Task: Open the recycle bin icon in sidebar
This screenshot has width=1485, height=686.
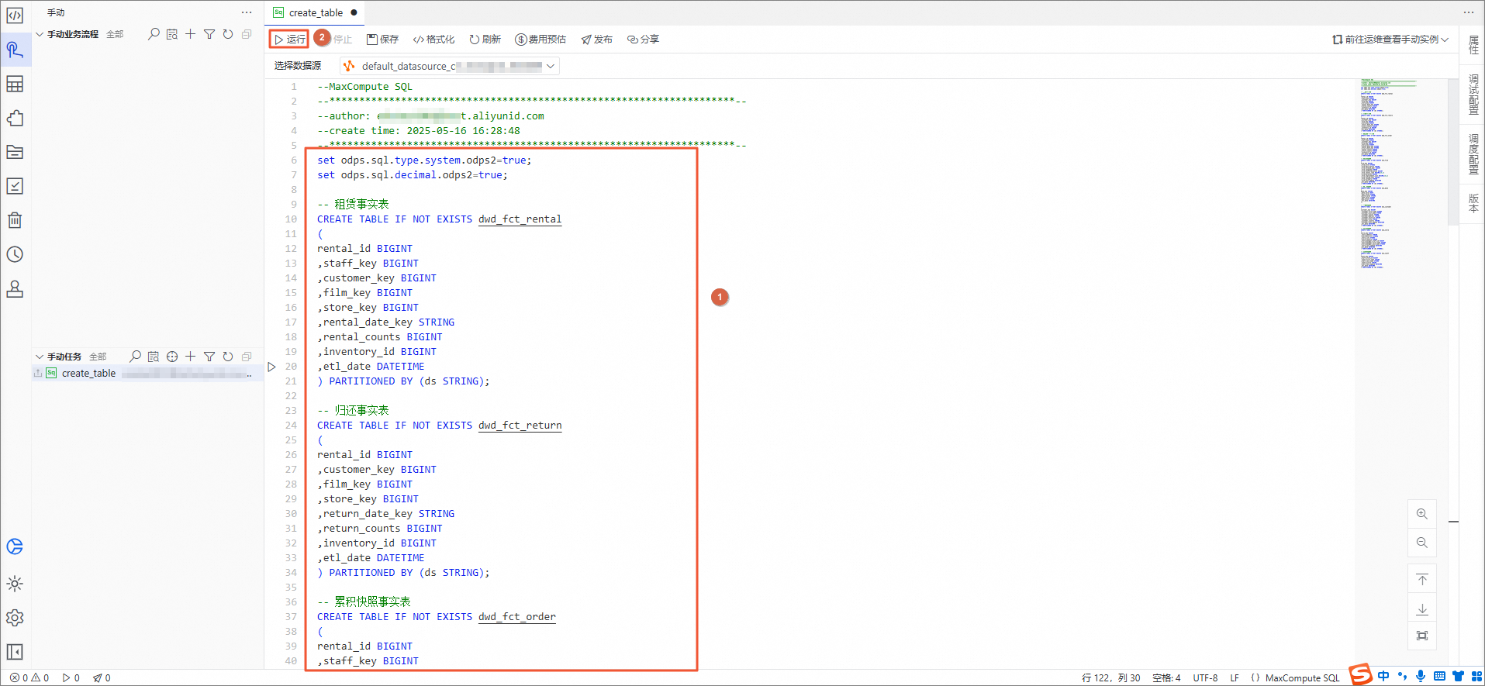Action: pos(15,220)
